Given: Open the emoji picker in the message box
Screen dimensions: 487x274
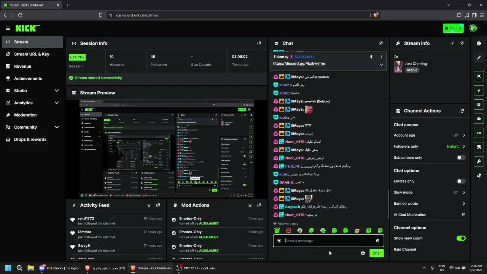Looking at the screenshot, I should coord(377,241).
